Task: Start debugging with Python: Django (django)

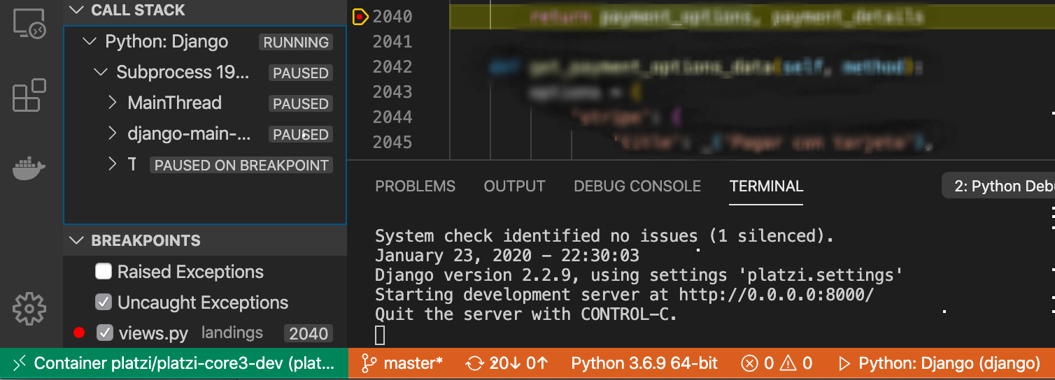Action: (939, 363)
